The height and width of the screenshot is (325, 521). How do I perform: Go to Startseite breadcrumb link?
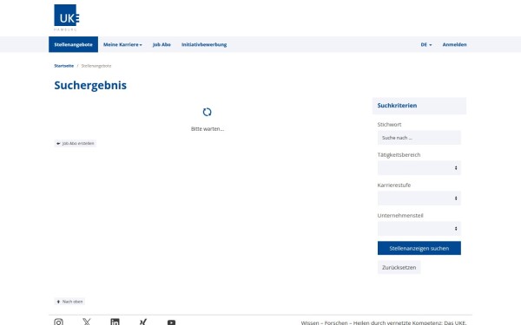click(x=63, y=66)
